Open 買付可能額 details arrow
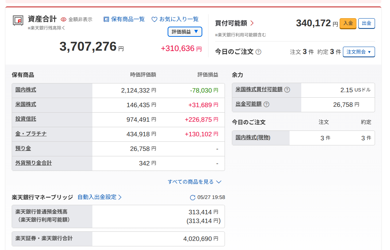Image resolution: width=390 pixels, height=250 pixels. tap(252, 23)
